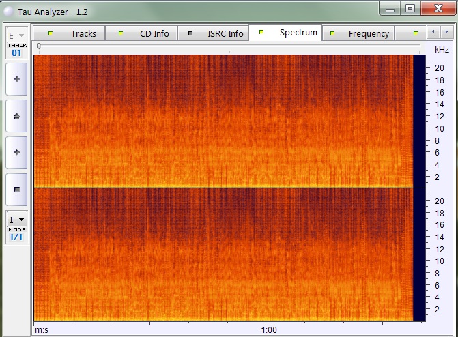Switch to the Tracks tab
Viewport: 458px width, 337px height.
click(75, 33)
